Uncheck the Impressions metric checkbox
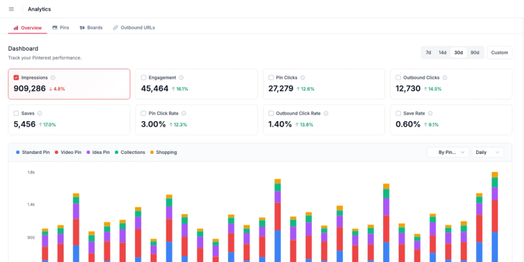The width and height of the screenshot is (524, 262). [x=16, y=77]
